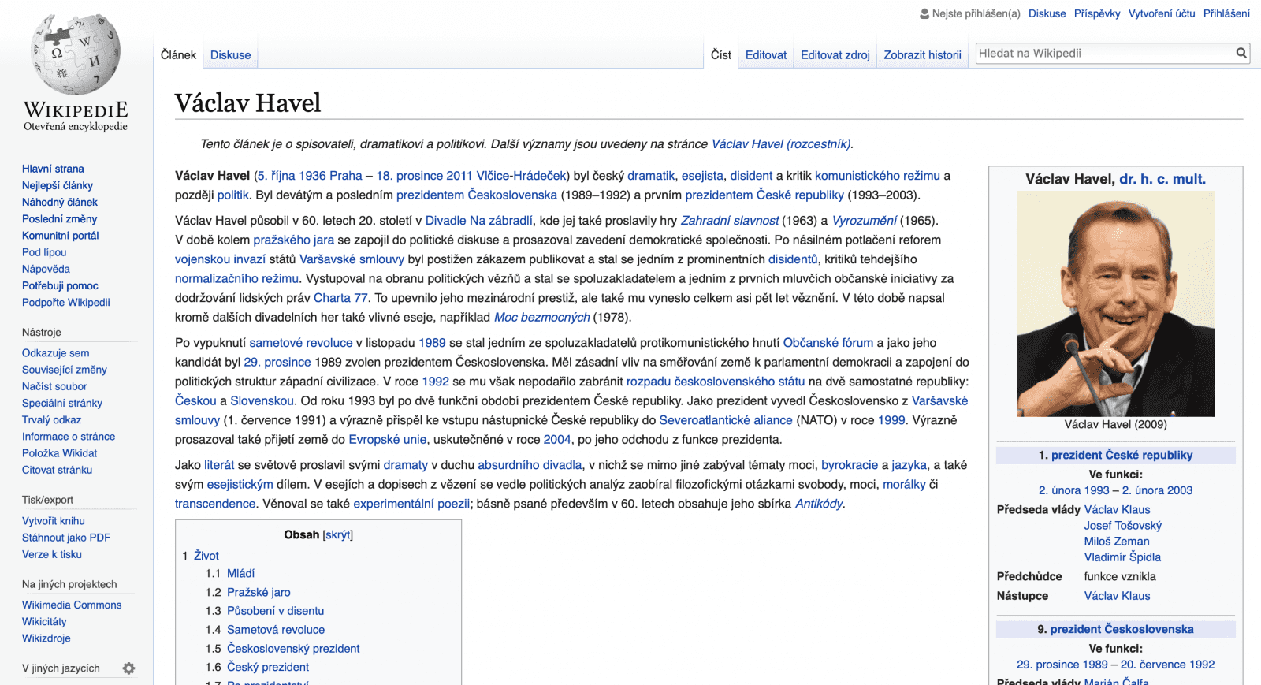The image size is (1261, 685).
Task: Jump to Sametová revoluce in contents
Action: pos(276,630)
